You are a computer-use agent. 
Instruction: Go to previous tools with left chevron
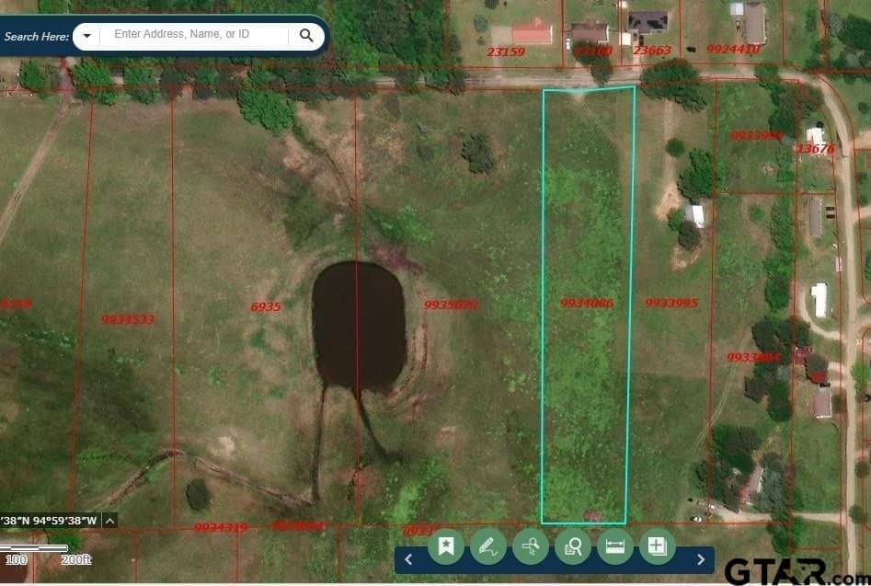[408, 559]
